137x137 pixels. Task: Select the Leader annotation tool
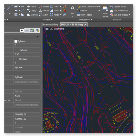82,11
